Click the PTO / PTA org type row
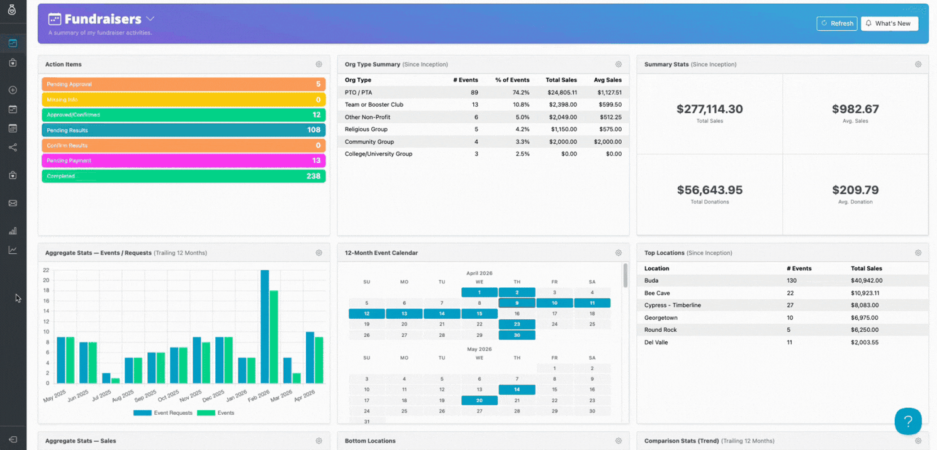 [483, 92]
